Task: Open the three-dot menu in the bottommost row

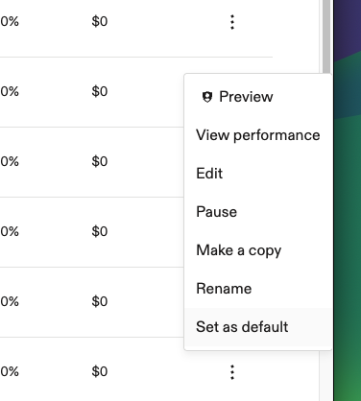Action: [232, 372]
